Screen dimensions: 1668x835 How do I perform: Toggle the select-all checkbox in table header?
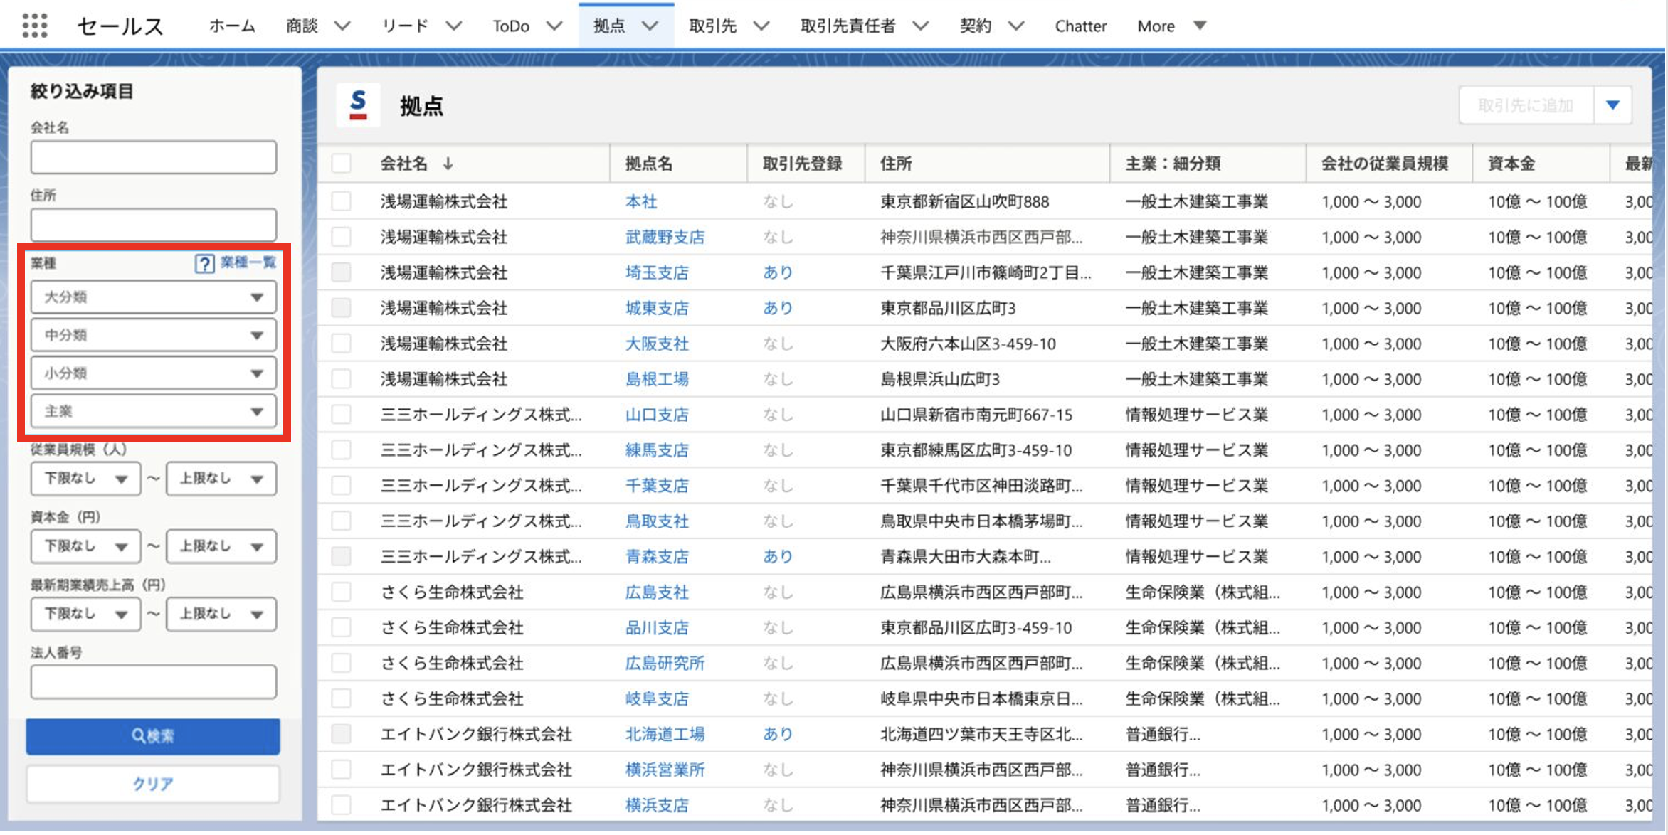pos(342,164)
